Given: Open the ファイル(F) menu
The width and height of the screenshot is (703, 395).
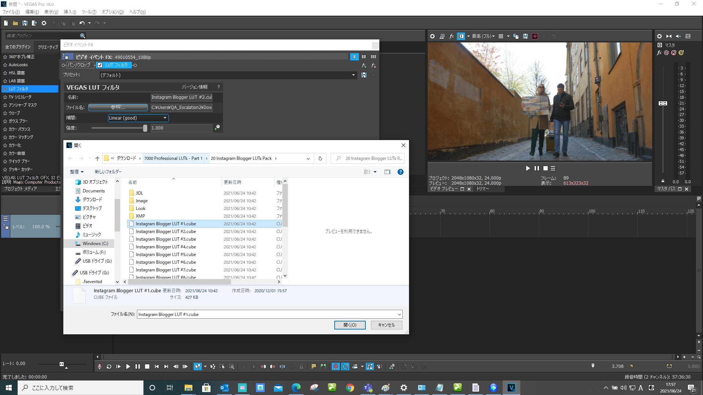Looking at the screenshot, I should 11,12.
